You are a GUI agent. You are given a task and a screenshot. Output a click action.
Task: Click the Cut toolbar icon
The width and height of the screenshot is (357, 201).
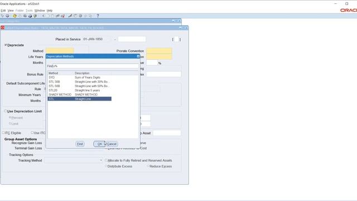[x=44, y=16]
